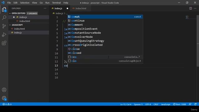Switch to the index.html editor tab
The image size is (199, 112).
pyautogui.click(x=81, y=8)
